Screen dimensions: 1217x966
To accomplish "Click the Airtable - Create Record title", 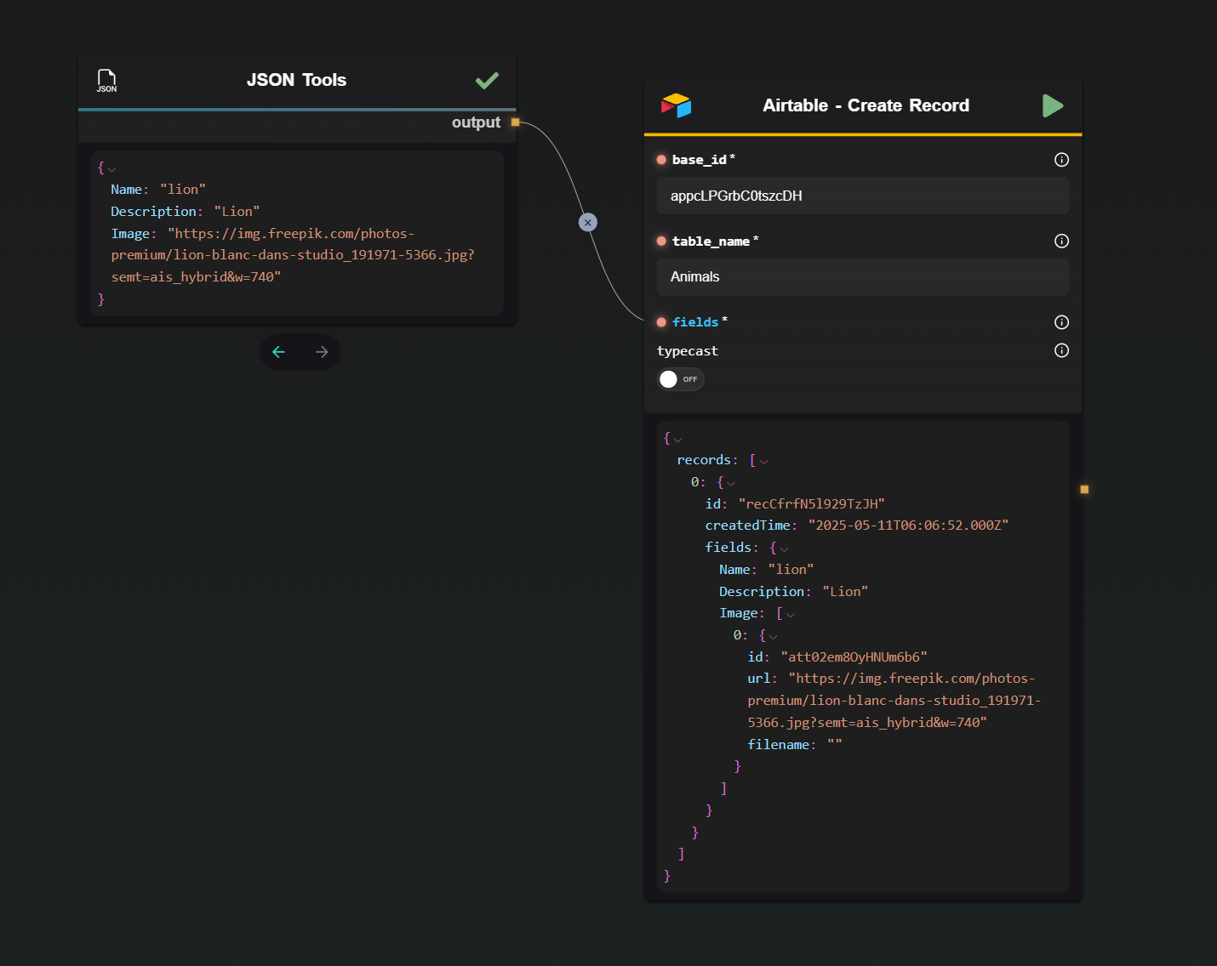I will [x=866, y=105].
